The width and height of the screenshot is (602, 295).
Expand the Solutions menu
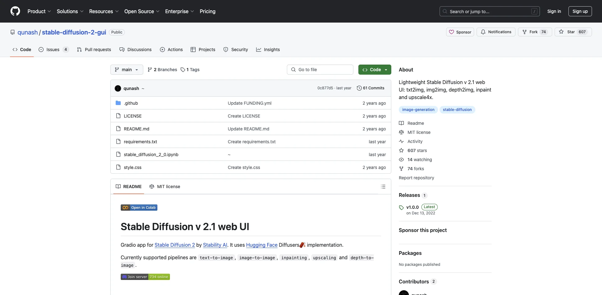point(70,11)
